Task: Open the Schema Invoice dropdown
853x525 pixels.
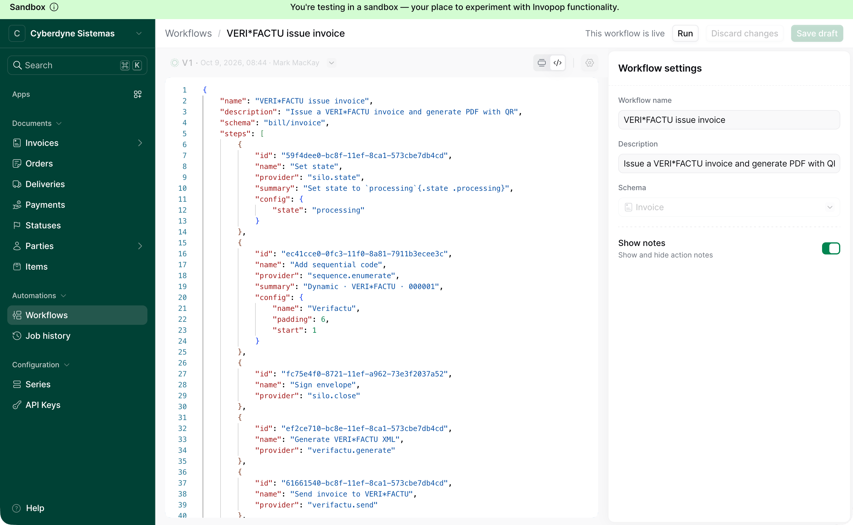Action: pyautogui.click(x=729, y=207)
